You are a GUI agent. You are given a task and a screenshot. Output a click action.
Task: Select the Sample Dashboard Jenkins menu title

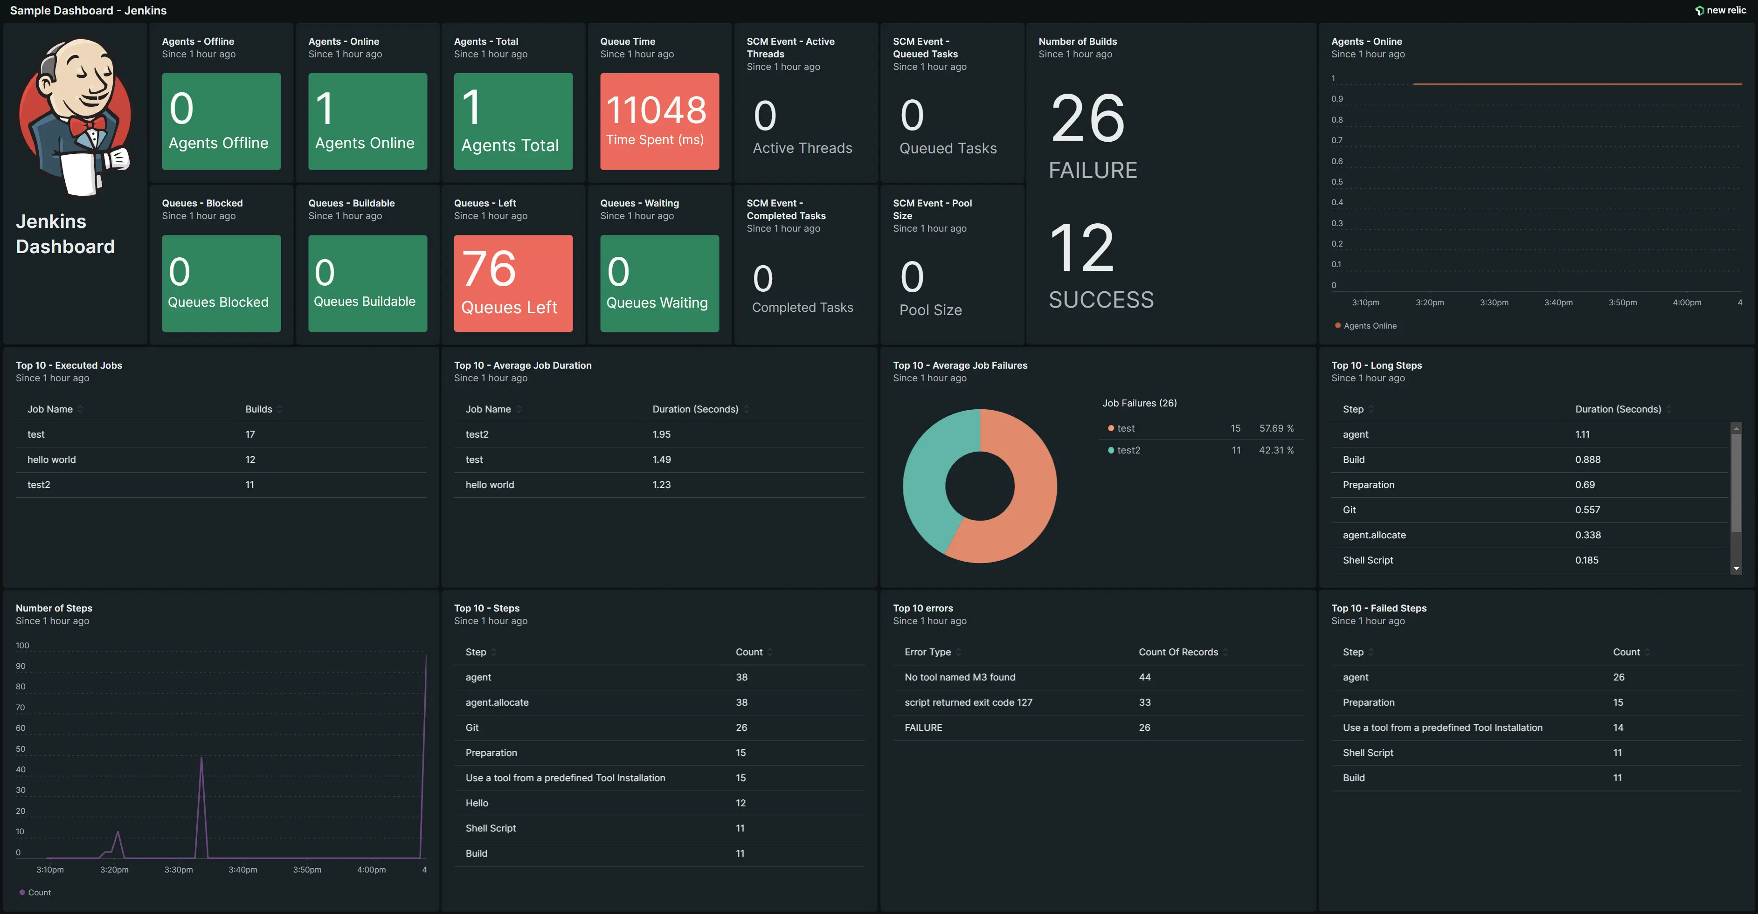click(x=88, y=10)
